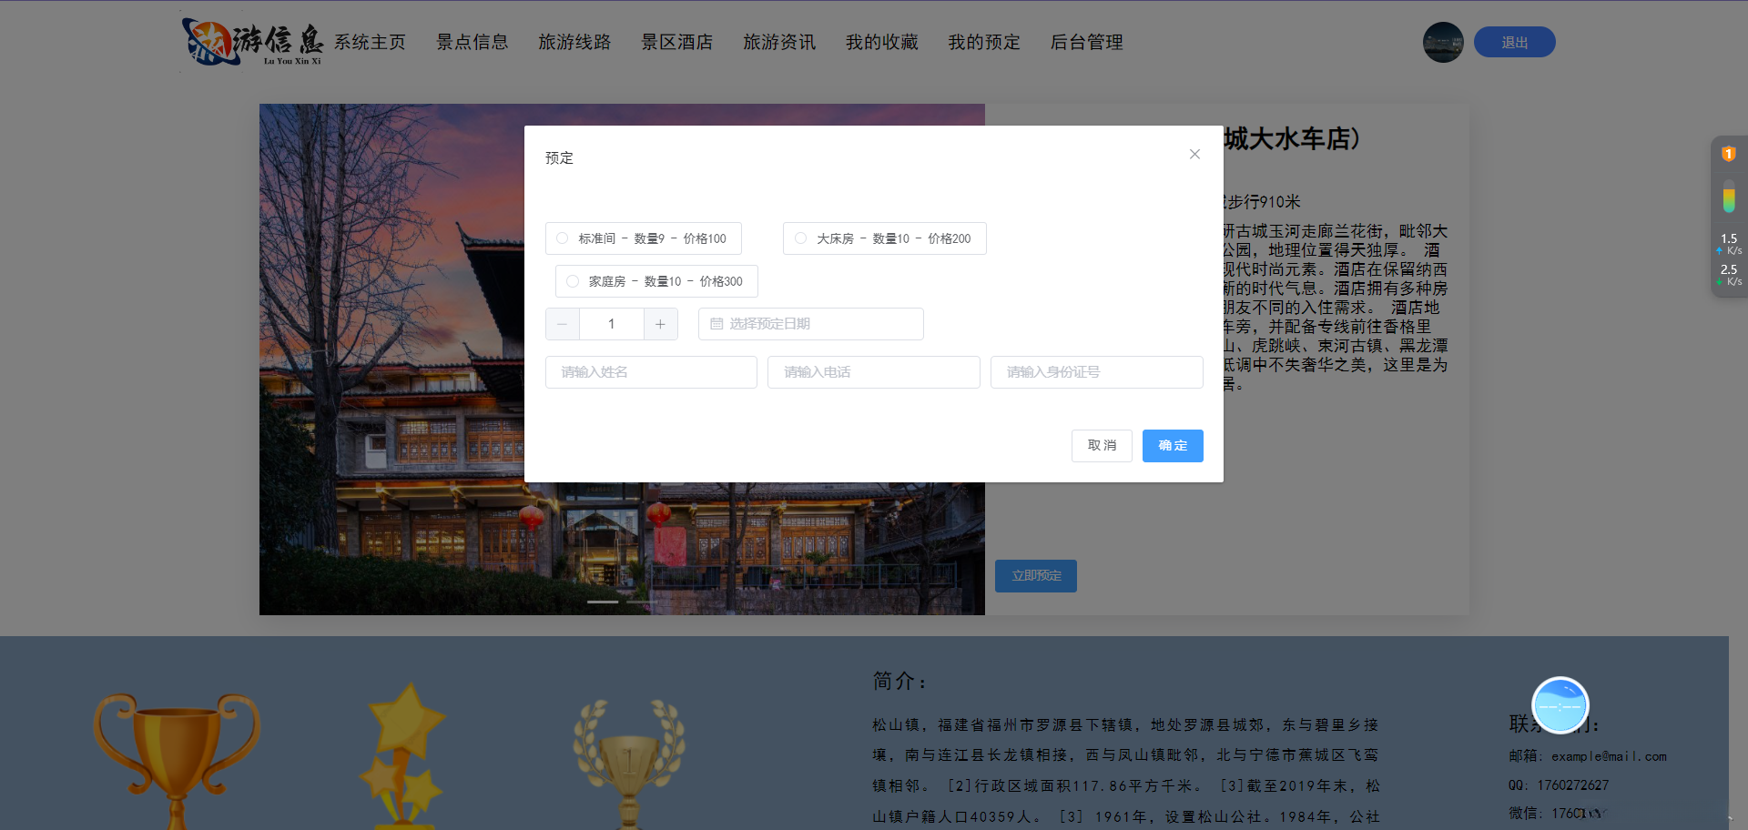Click the large trophy cup icon in footer
Screen dimensions: 1748x830
coord(177,760)
